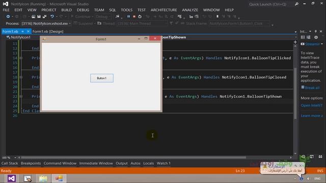Viewport: 326px width, 183px height.
Task: Open the Stack Frame dropdown
Action: click(x=268, y=23)
